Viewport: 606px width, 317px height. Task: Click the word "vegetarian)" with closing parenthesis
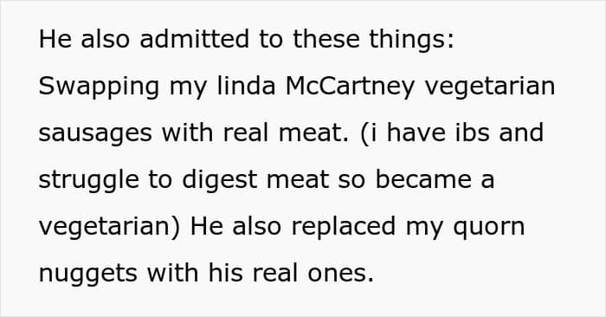click(109, 227)
